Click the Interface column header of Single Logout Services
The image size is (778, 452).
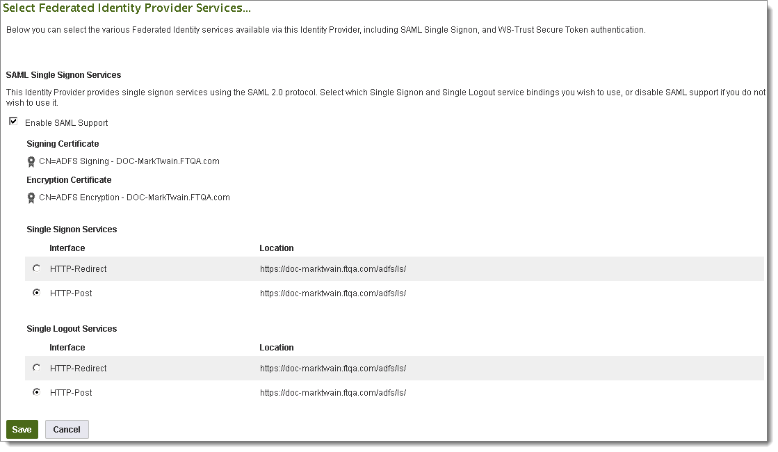(67, 347)
